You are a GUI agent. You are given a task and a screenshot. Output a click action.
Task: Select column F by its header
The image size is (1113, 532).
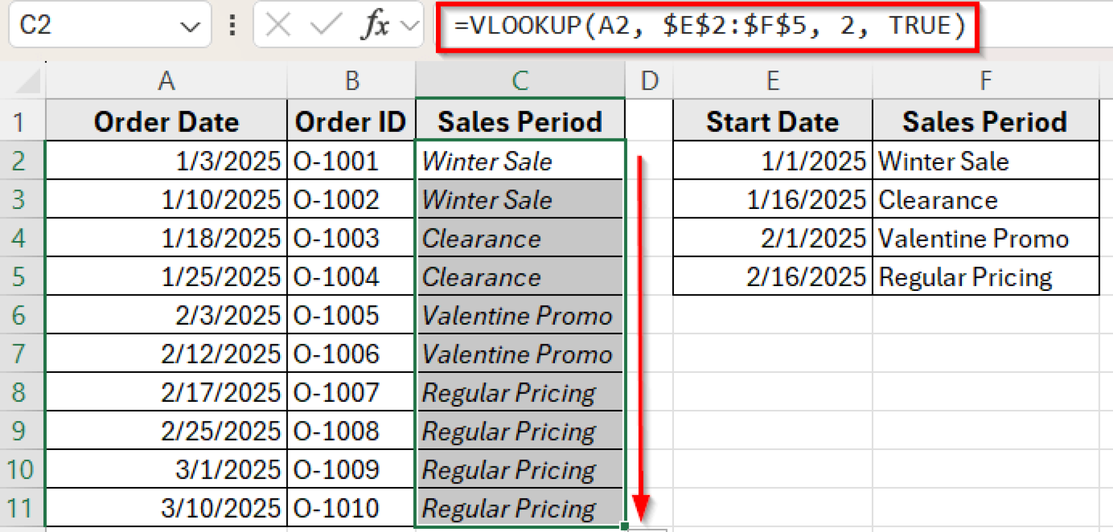point(985,80)
